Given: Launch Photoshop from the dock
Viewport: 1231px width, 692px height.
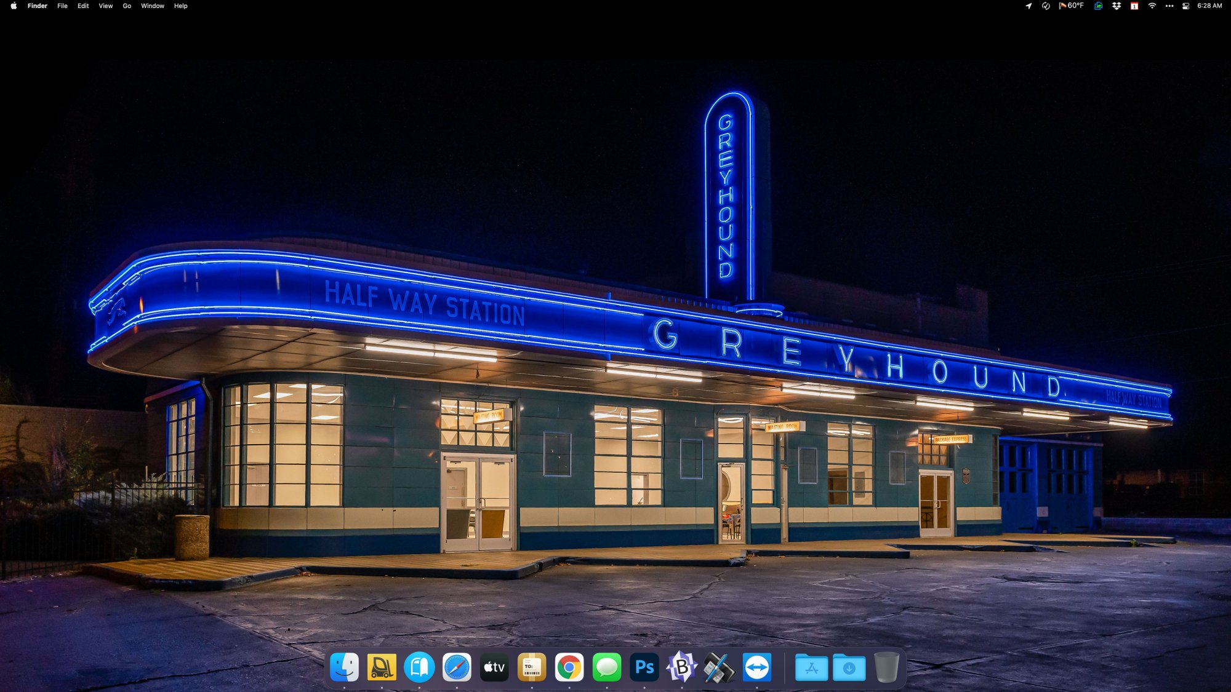Looking at the screenshot, I should point(644,667).
